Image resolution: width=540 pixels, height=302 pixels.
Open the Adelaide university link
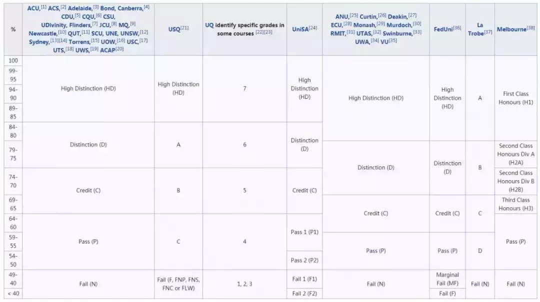pos(80,8)
